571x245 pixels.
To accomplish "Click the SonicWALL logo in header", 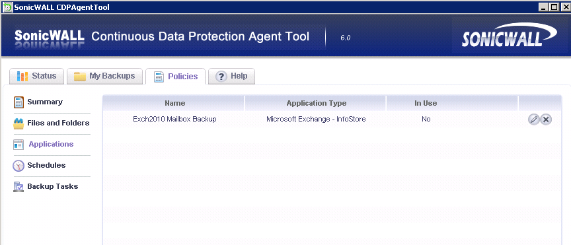I will (509, 36).
